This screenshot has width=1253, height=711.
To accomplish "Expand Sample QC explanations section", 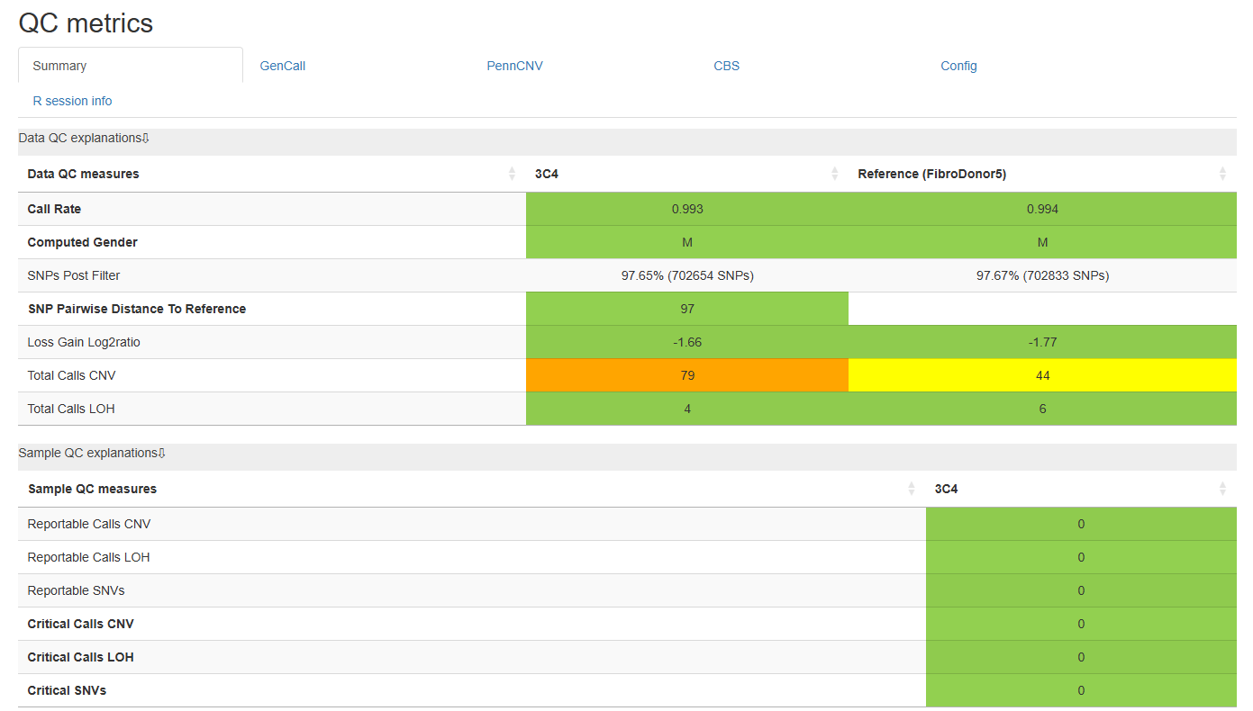I will point(92,453).
